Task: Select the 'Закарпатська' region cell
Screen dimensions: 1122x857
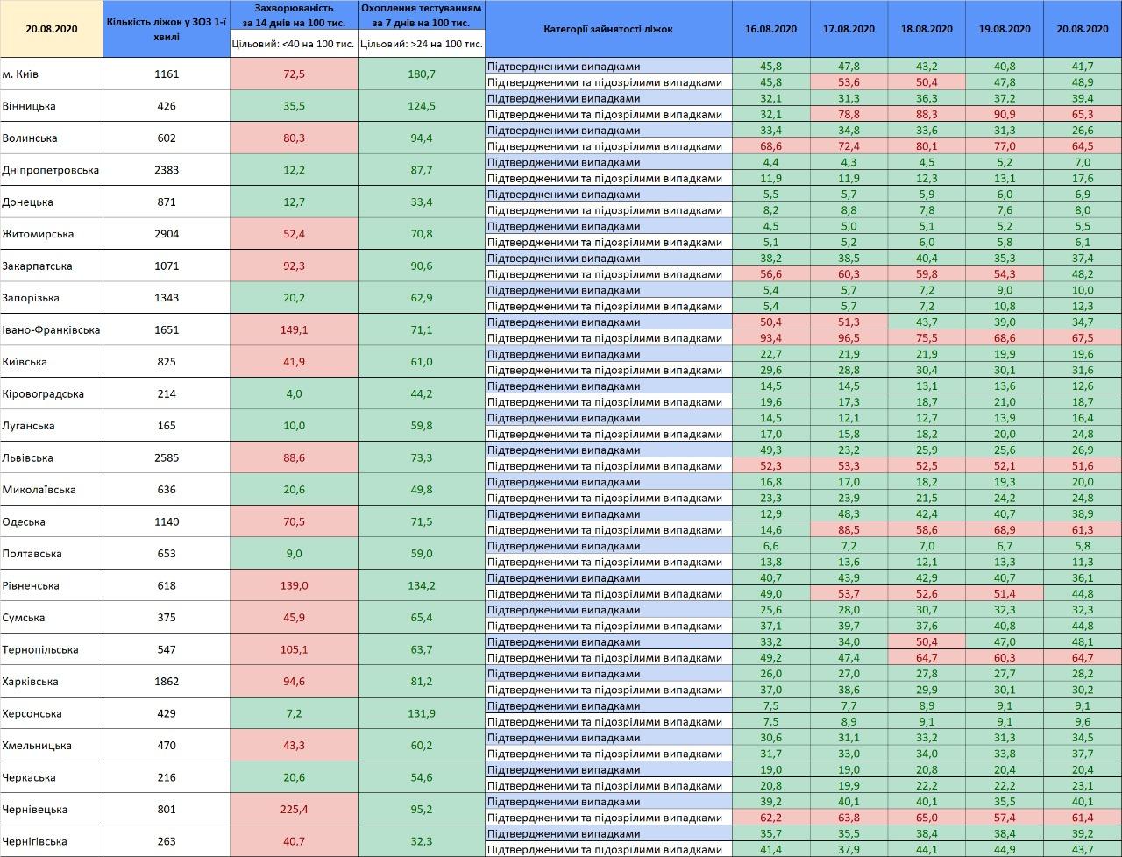Action: (51, 266)
